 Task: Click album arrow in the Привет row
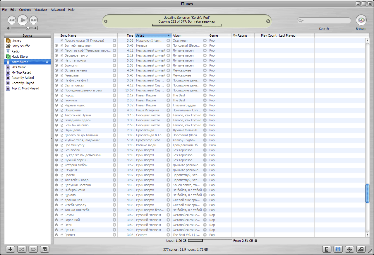pyautogui.click(x=205, y=235)
